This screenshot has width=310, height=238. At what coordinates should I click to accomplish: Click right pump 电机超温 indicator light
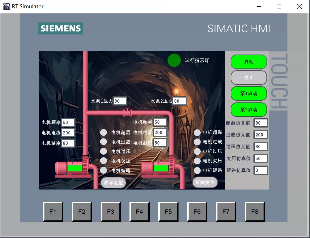point(197,132)
